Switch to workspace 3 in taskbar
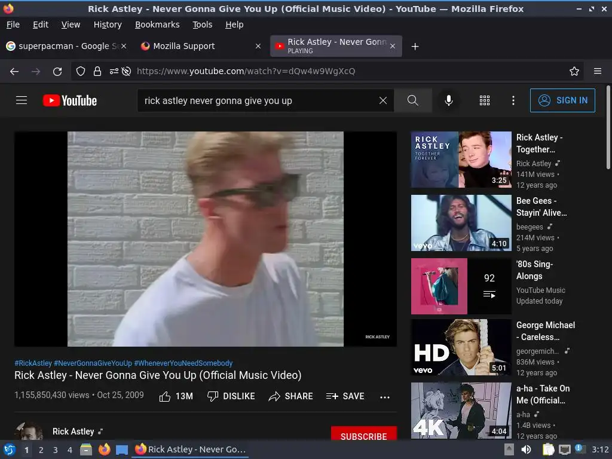This screenshot has width=612, height=459. pos(56,450)
